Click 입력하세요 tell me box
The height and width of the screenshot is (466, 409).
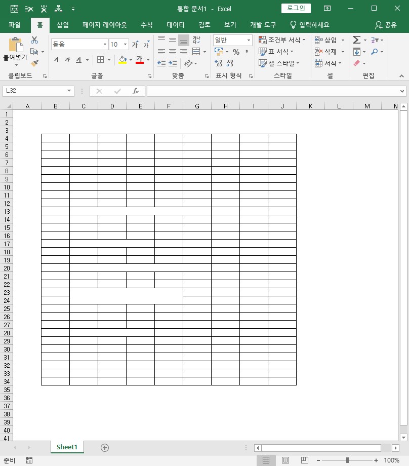pyautogui.click(x=309, y=25)
